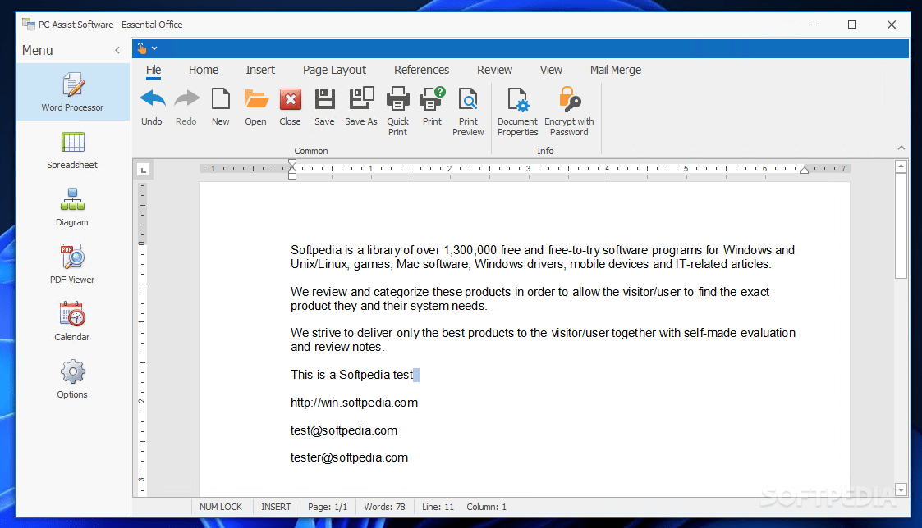Click the http://win.softpedia.com link

pyautogui.click(x=354, y=402)
